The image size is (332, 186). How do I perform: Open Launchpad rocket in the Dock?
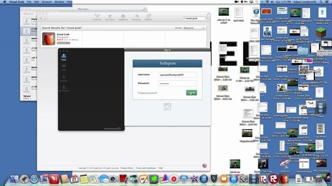pyautogui.click(x=24, y=179)
